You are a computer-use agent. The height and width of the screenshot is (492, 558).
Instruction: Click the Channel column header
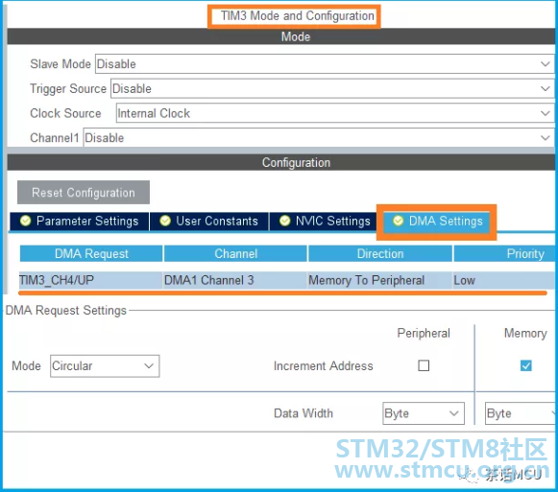coord(235,253)
